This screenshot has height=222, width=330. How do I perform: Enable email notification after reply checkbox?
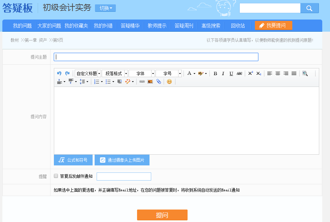(56, 176)
